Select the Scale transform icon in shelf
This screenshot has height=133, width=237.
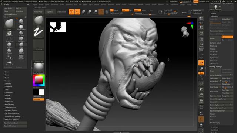coord(89,12)
